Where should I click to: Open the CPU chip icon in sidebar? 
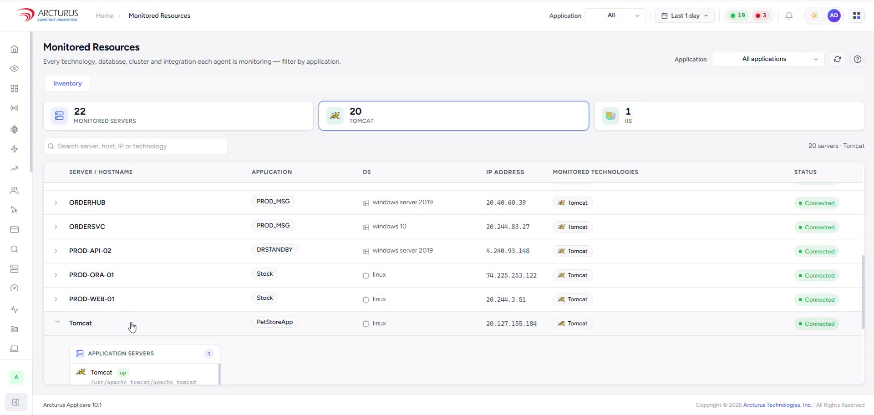(x=15, y=129)
